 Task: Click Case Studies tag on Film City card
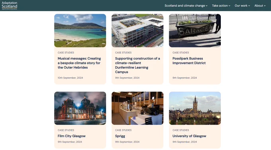tap(66, 130)
